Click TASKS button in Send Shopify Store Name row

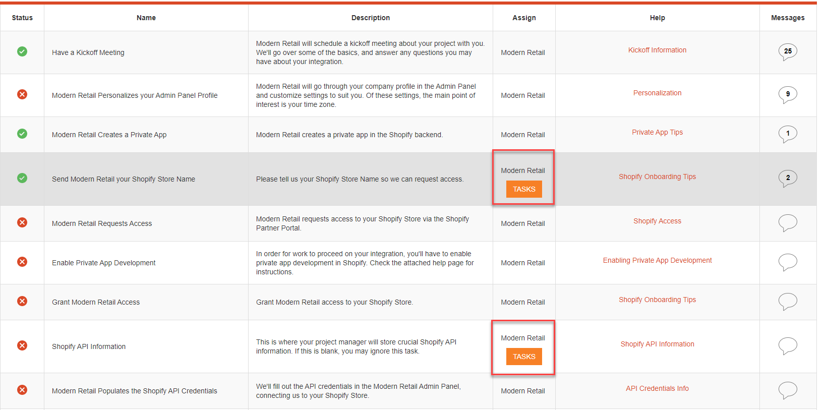click(x=524, y=189)
